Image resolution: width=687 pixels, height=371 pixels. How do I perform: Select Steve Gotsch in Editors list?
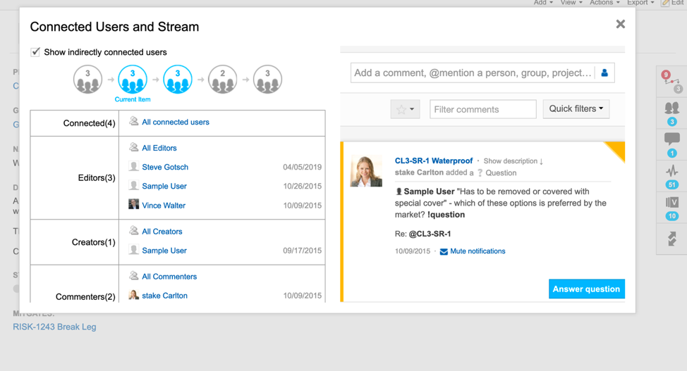pos(165,168)
